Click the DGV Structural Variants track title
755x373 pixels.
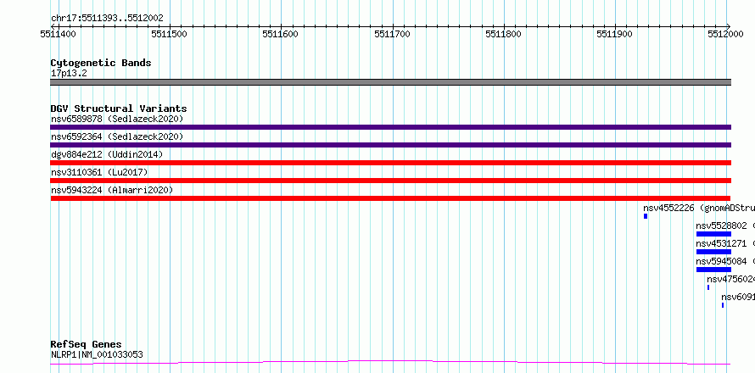[x=119, y=109]
